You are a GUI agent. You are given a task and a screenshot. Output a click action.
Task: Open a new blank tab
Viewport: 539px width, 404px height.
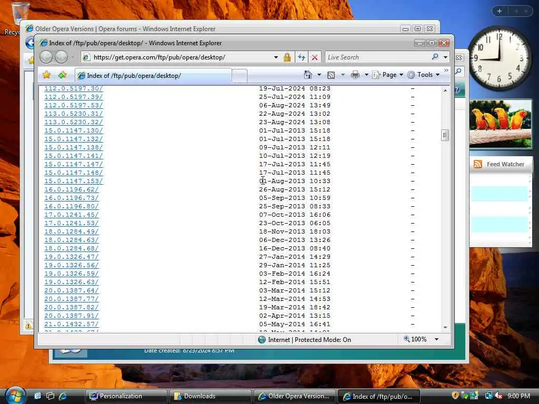239,76
